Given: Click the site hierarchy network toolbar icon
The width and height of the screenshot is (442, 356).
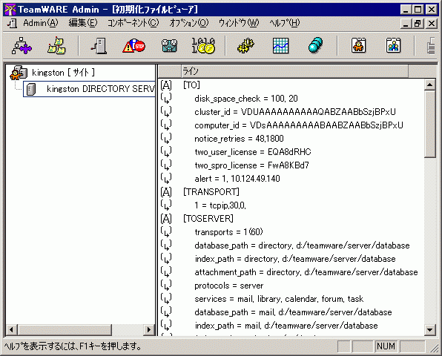Looking at the screenshot, I should tap(22, 46).
